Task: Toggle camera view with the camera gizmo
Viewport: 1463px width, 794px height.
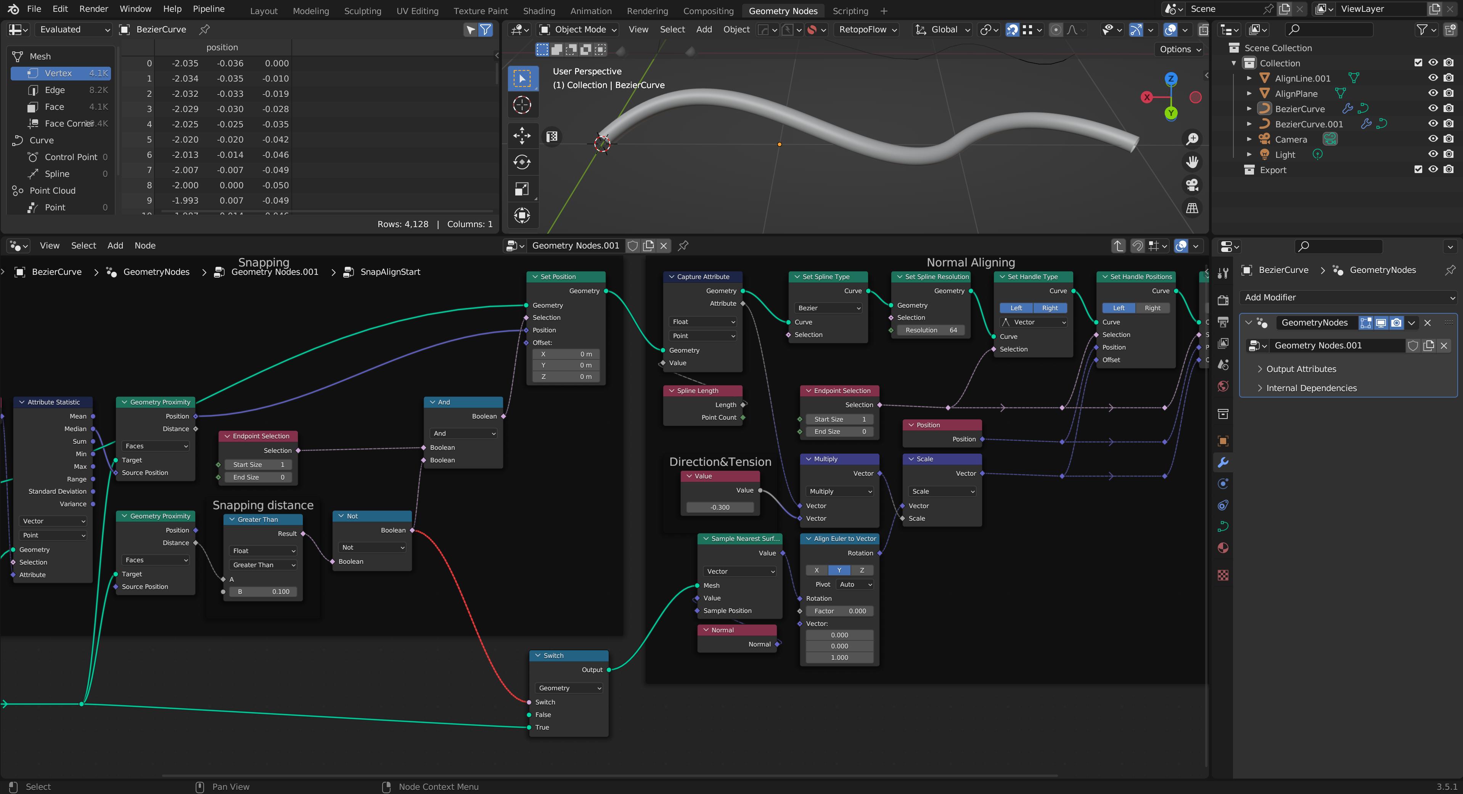Action: click(1192, 185)
